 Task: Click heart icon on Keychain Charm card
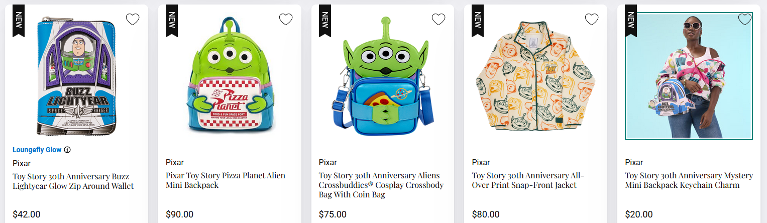(745, 20)
